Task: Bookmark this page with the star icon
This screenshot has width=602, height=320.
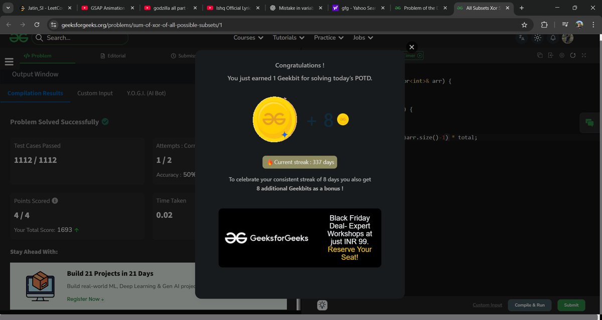Action: point(524,24)
